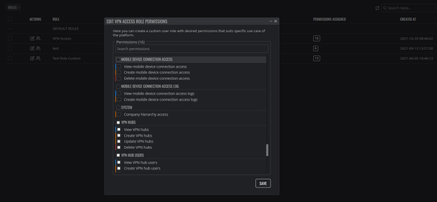This screenshot has height=202, width=437.
Task: Toggle the System group header checkbox
Action: tap(118, 107)
